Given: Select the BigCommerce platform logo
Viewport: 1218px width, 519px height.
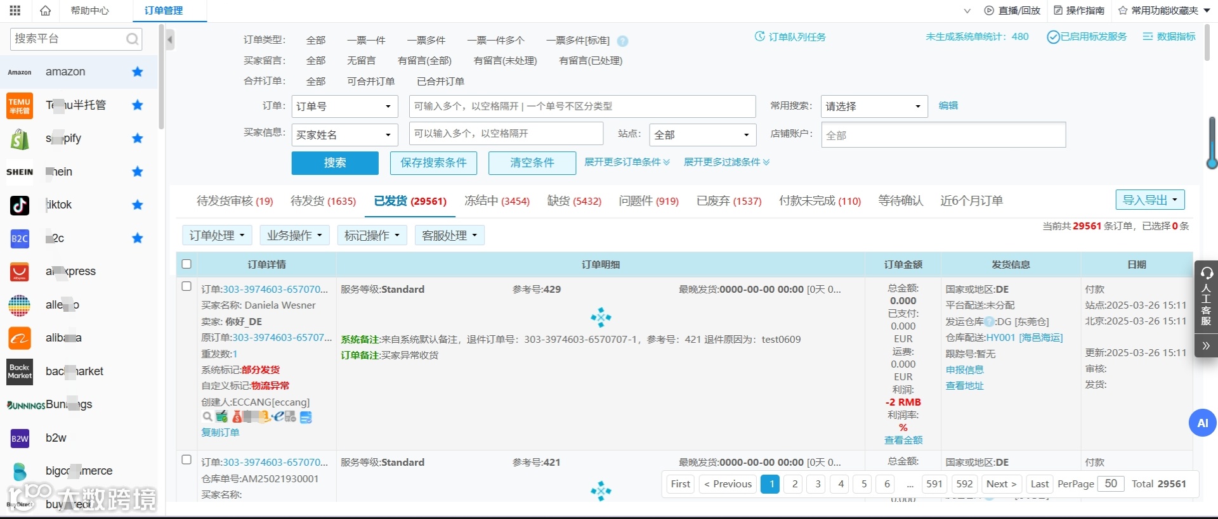Looking at the screenshot, I should point(20,471).
